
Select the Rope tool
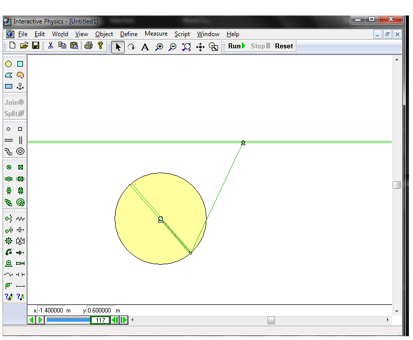[x=9, y=274]
